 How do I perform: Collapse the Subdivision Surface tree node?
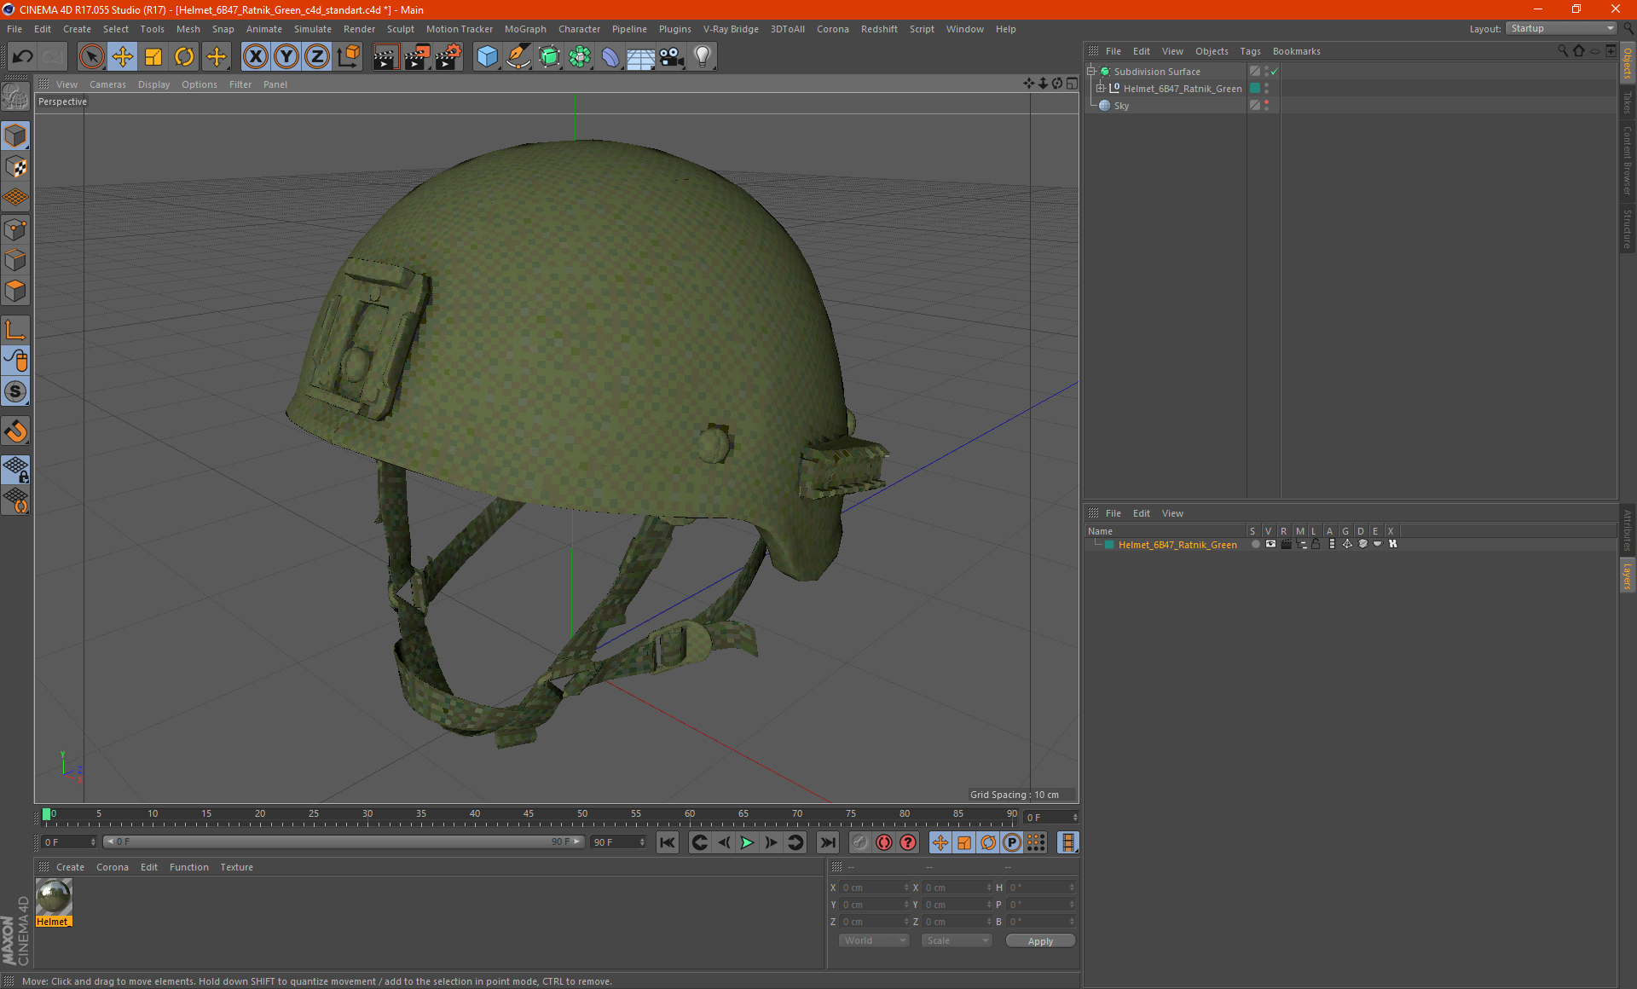[1091, 72]
